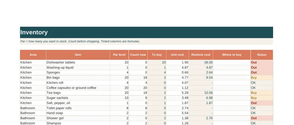Click the Tea bags item cell

pyautogui.click(x=78, y=93)
